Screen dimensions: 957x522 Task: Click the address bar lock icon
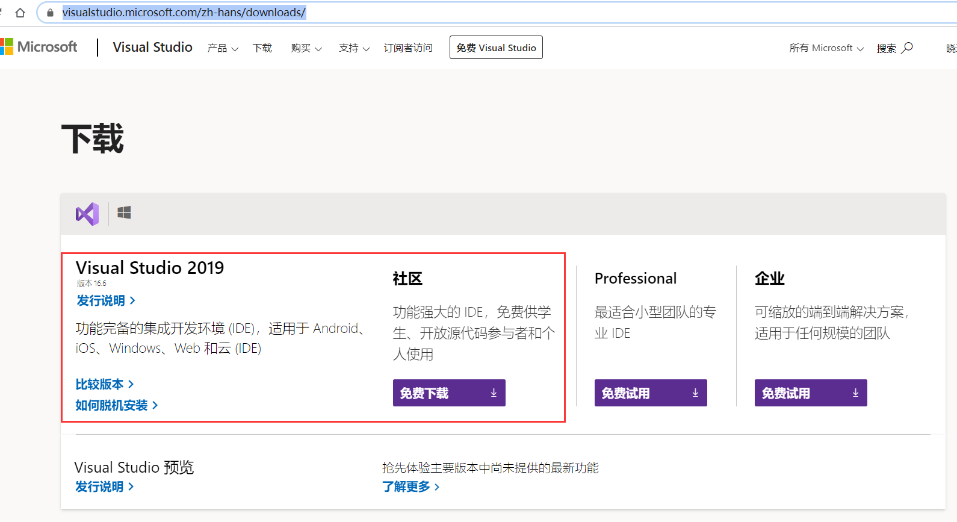[50, 13]
